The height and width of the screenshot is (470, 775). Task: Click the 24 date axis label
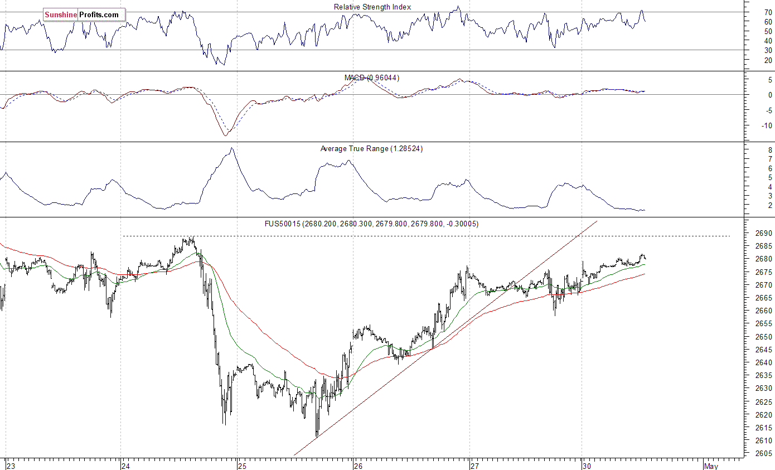point(126,465)
